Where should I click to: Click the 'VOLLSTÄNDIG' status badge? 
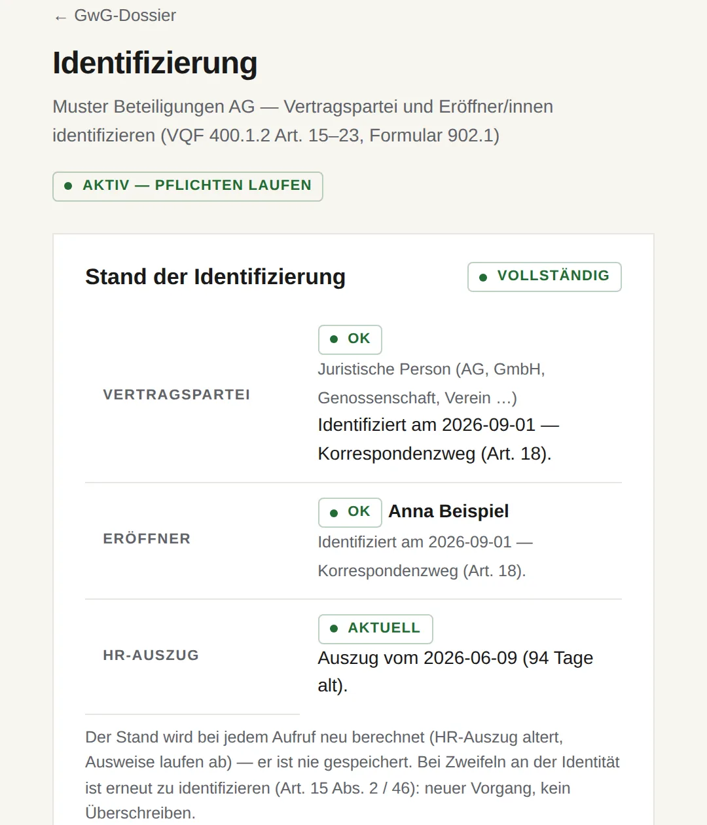(x=545, y=276)
